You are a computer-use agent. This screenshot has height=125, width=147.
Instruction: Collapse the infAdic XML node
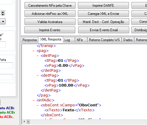coord(34,100)
